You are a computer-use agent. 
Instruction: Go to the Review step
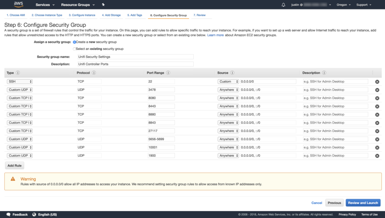(200, 15)
